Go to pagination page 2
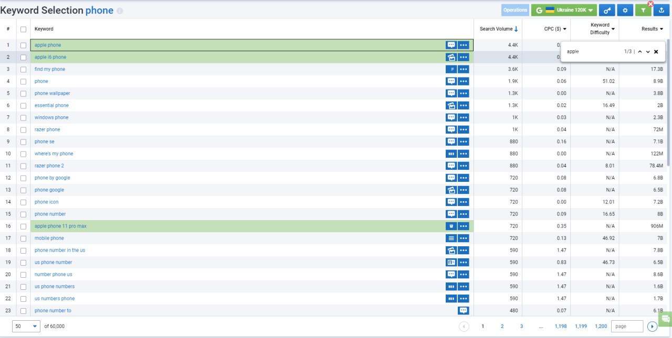This screenshot has height=338, width=672. click(502, 326)
